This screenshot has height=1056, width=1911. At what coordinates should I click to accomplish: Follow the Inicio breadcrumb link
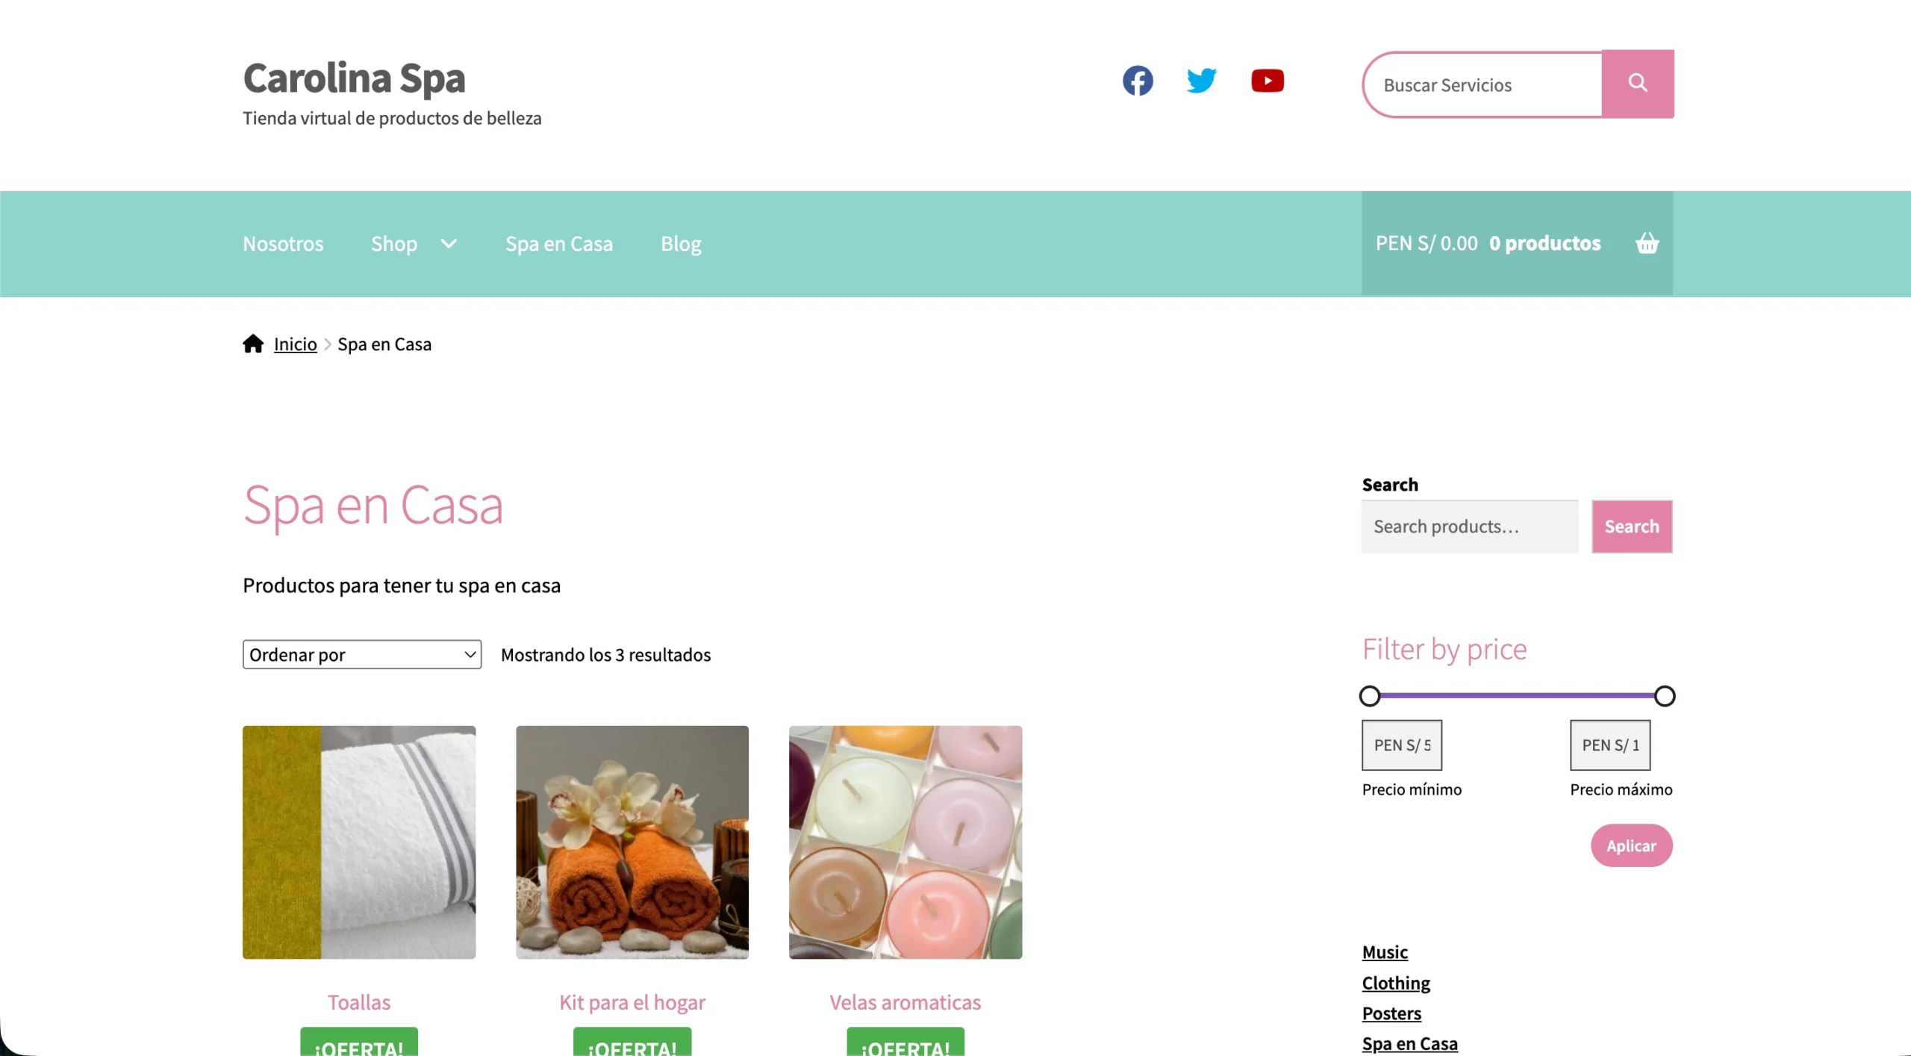(296, 344)
